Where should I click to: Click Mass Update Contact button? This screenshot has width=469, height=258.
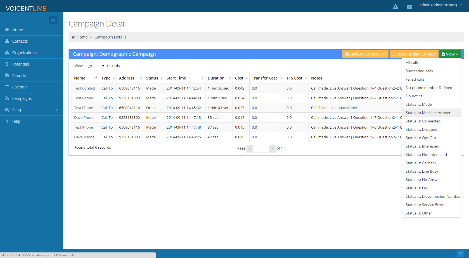point(414,54)
